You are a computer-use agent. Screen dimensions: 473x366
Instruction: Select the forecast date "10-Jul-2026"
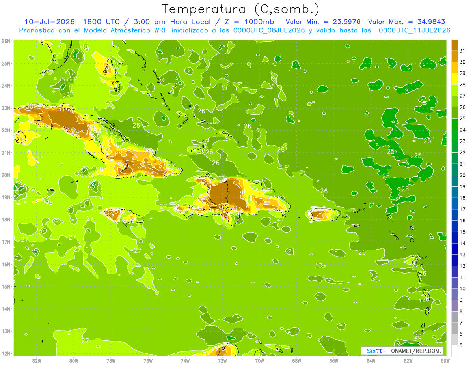click(x=50, y=22)
